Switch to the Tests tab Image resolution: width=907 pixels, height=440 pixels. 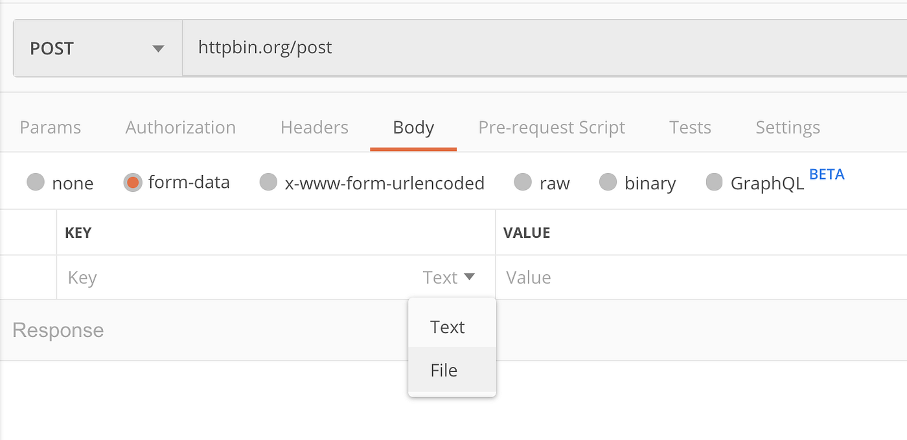689,127
